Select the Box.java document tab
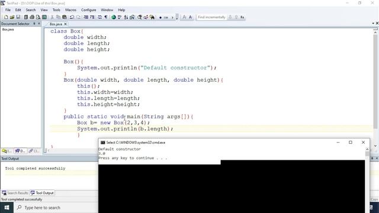 point(56,24)
